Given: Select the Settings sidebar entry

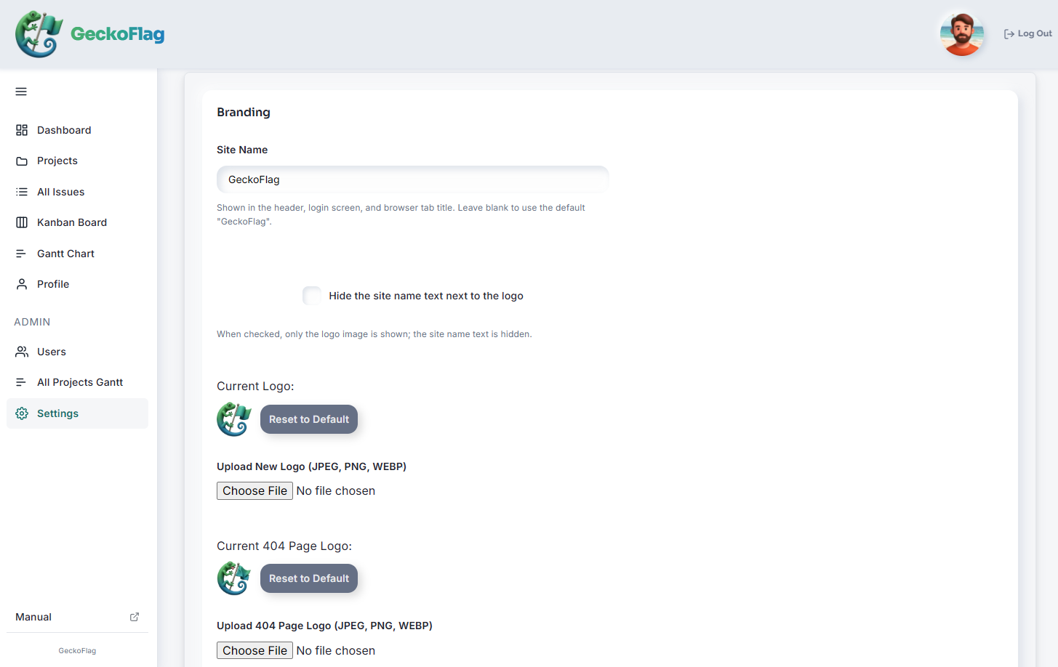Looking at the screenshot, I should (x=77, y=413).
